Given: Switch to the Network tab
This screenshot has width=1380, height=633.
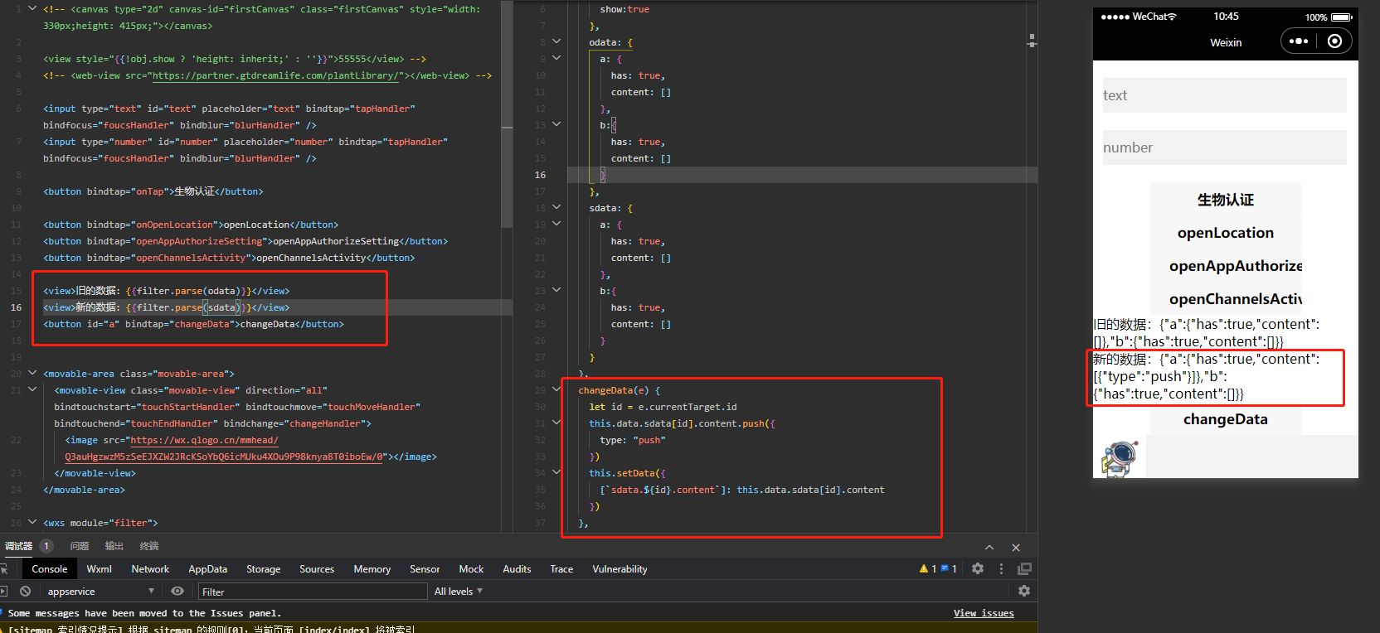Looking at the screenshot, I should pos(150,569).
